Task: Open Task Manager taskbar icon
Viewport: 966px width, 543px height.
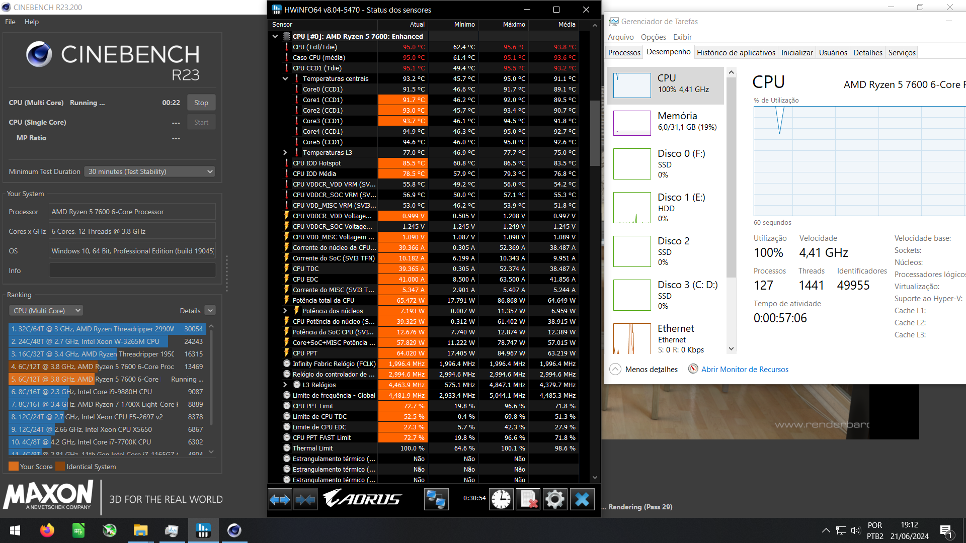Action: tap(172, 530)
